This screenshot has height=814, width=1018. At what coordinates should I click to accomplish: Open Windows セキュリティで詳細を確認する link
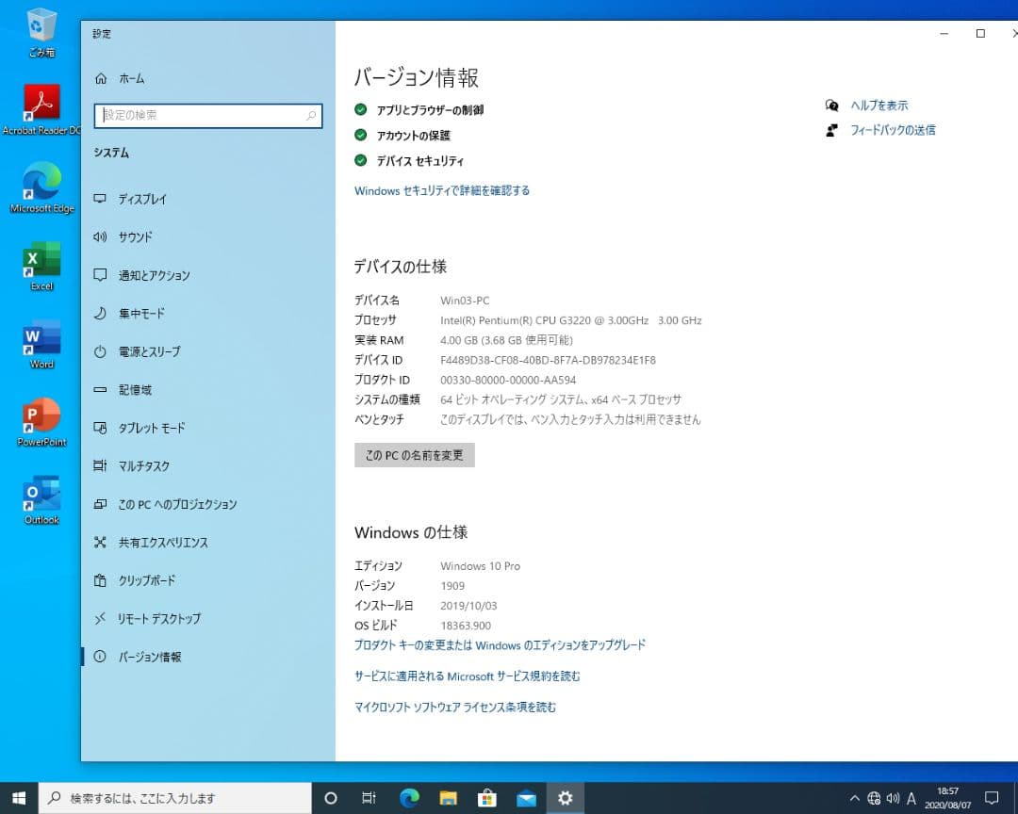click(441, 190)
